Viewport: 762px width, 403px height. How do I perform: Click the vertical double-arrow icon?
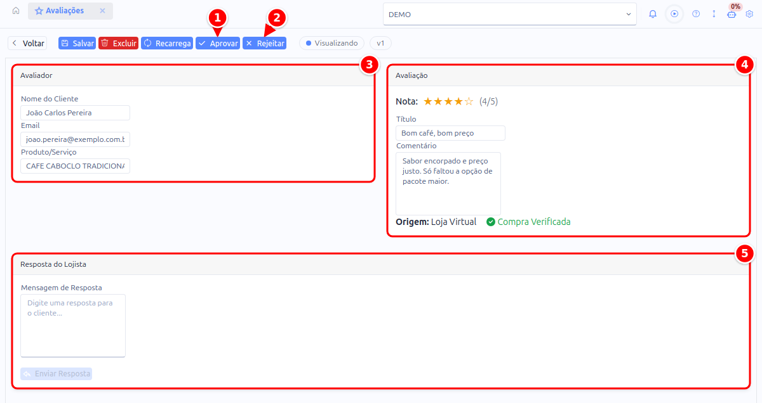(714, 14)
